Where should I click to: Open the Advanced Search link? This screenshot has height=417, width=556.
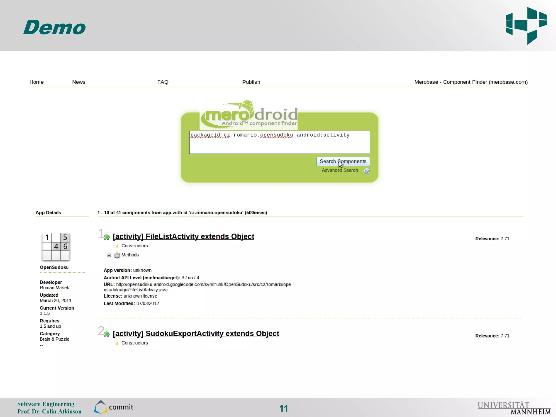pyautogui.click(x=340, y=170)
